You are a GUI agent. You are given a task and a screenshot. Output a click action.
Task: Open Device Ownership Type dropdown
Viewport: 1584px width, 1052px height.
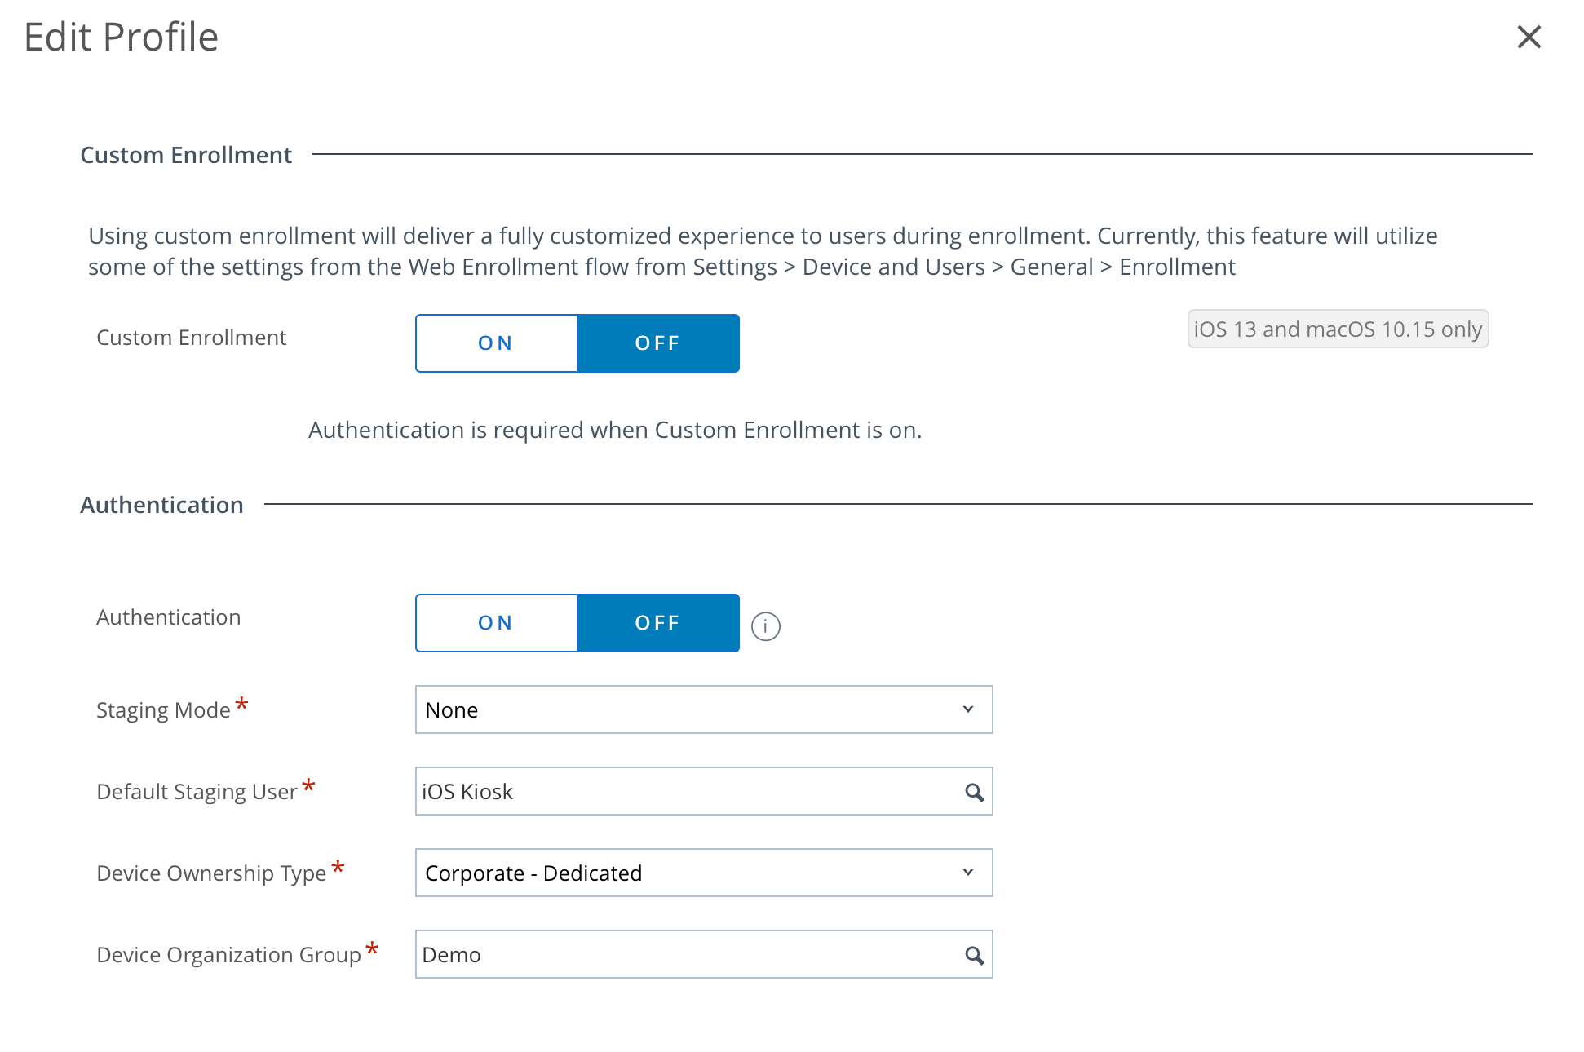click(703, 873)
